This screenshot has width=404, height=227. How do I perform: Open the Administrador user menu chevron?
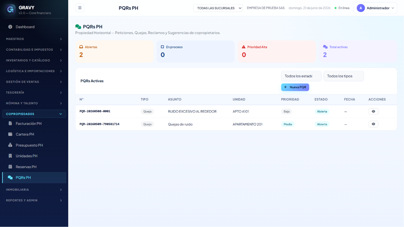point(393,8)
